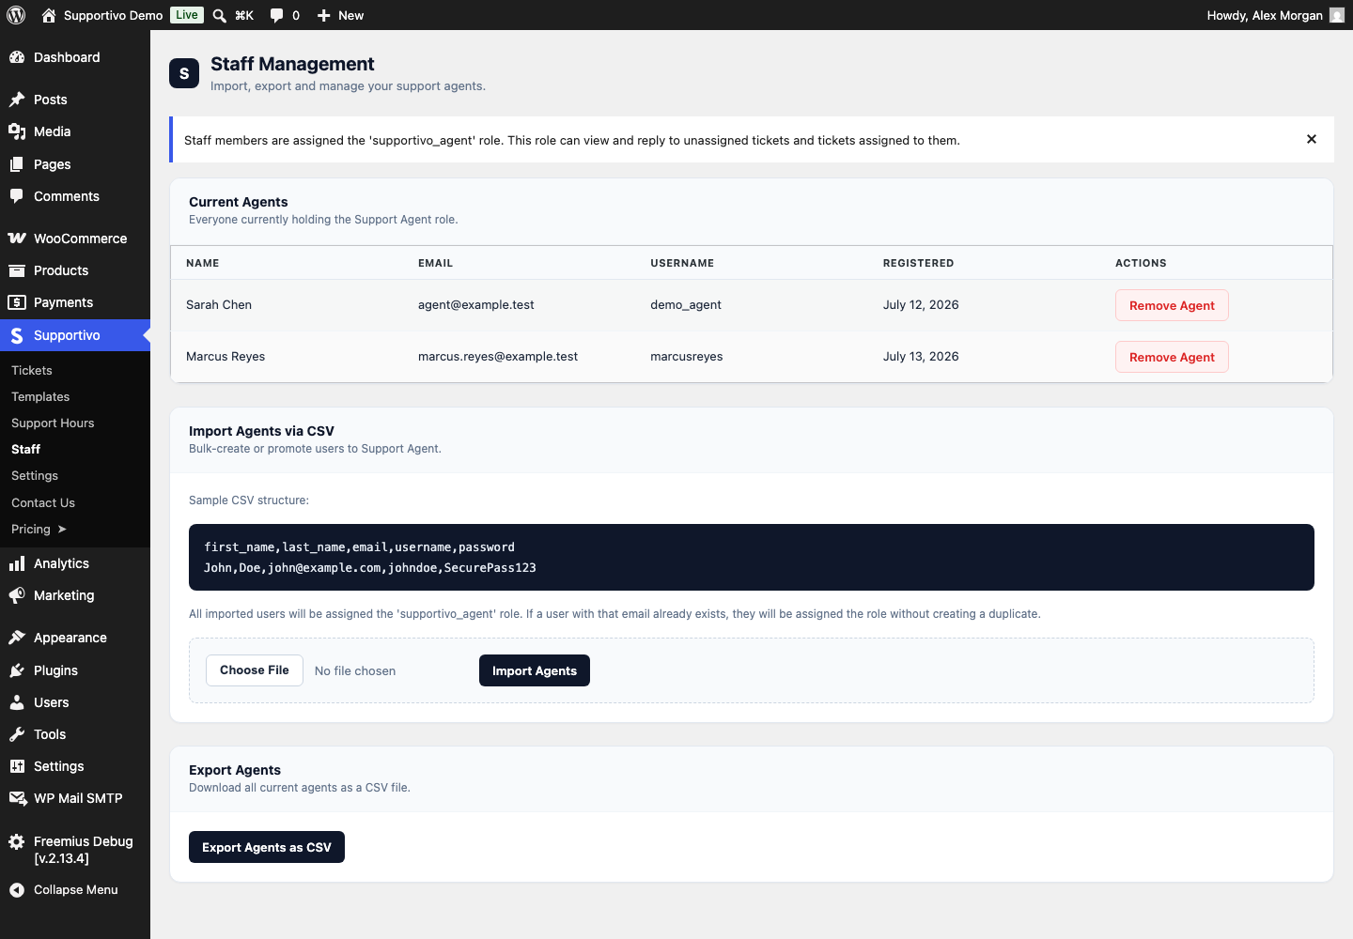
Task: Click the Collapse Menu arrow icon
Action: click(x=17, y=890)
